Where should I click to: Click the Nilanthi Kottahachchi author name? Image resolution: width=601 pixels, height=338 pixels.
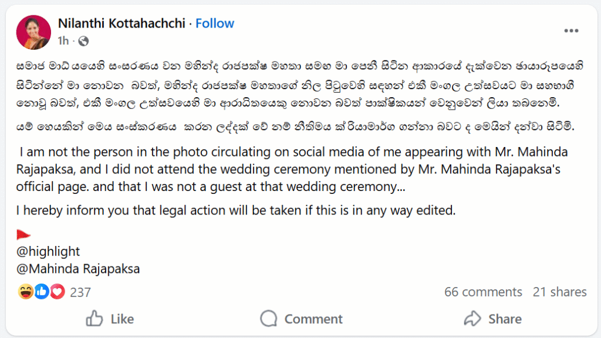point(121,23)
